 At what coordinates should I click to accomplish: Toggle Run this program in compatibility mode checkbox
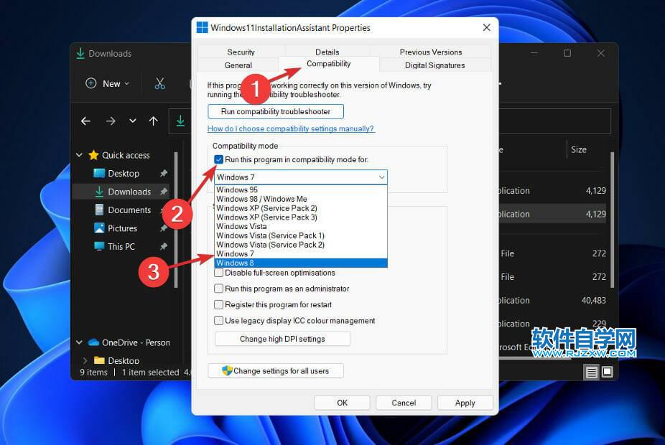[x=219, y=159]
